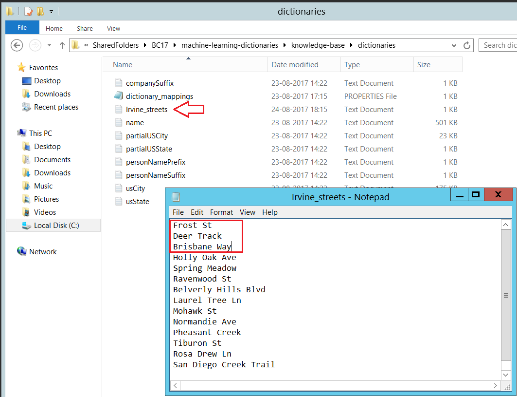Select the Irvine_streets text file
The image size is (517, 397).
coord(146,109)
